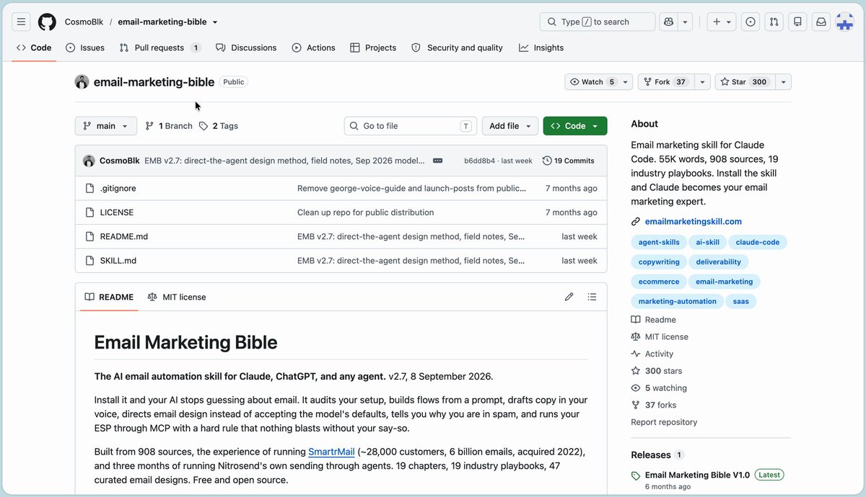Select the README tab

point(109,297)
